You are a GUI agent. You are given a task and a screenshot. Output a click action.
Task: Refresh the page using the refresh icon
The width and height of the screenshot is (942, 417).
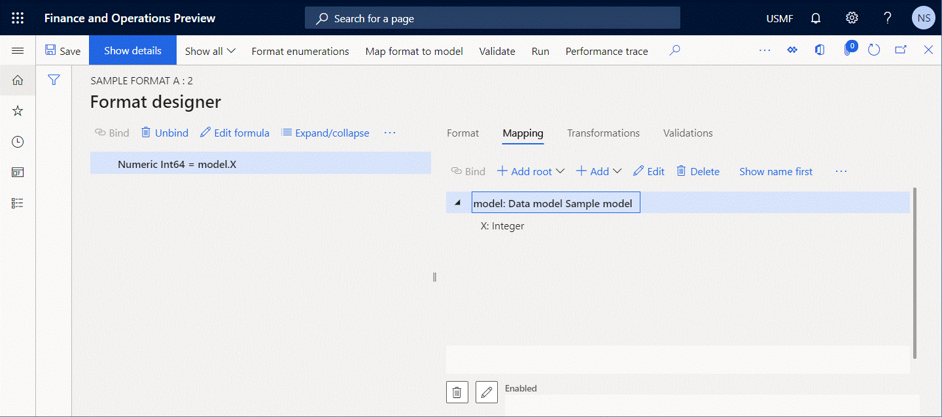[875, 49]
